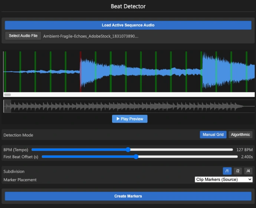Viewport: 256px width, 208px height.
Task: Click Load Active Sequence Audio button
Action: tap(128, 25)
